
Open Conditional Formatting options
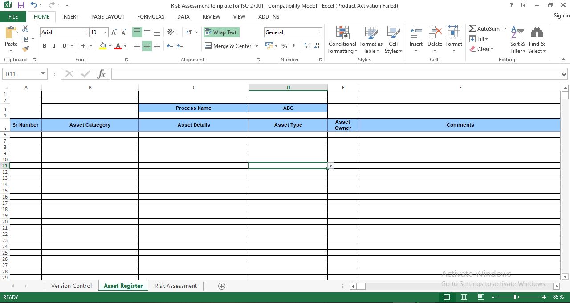click(x=342, y=40)
